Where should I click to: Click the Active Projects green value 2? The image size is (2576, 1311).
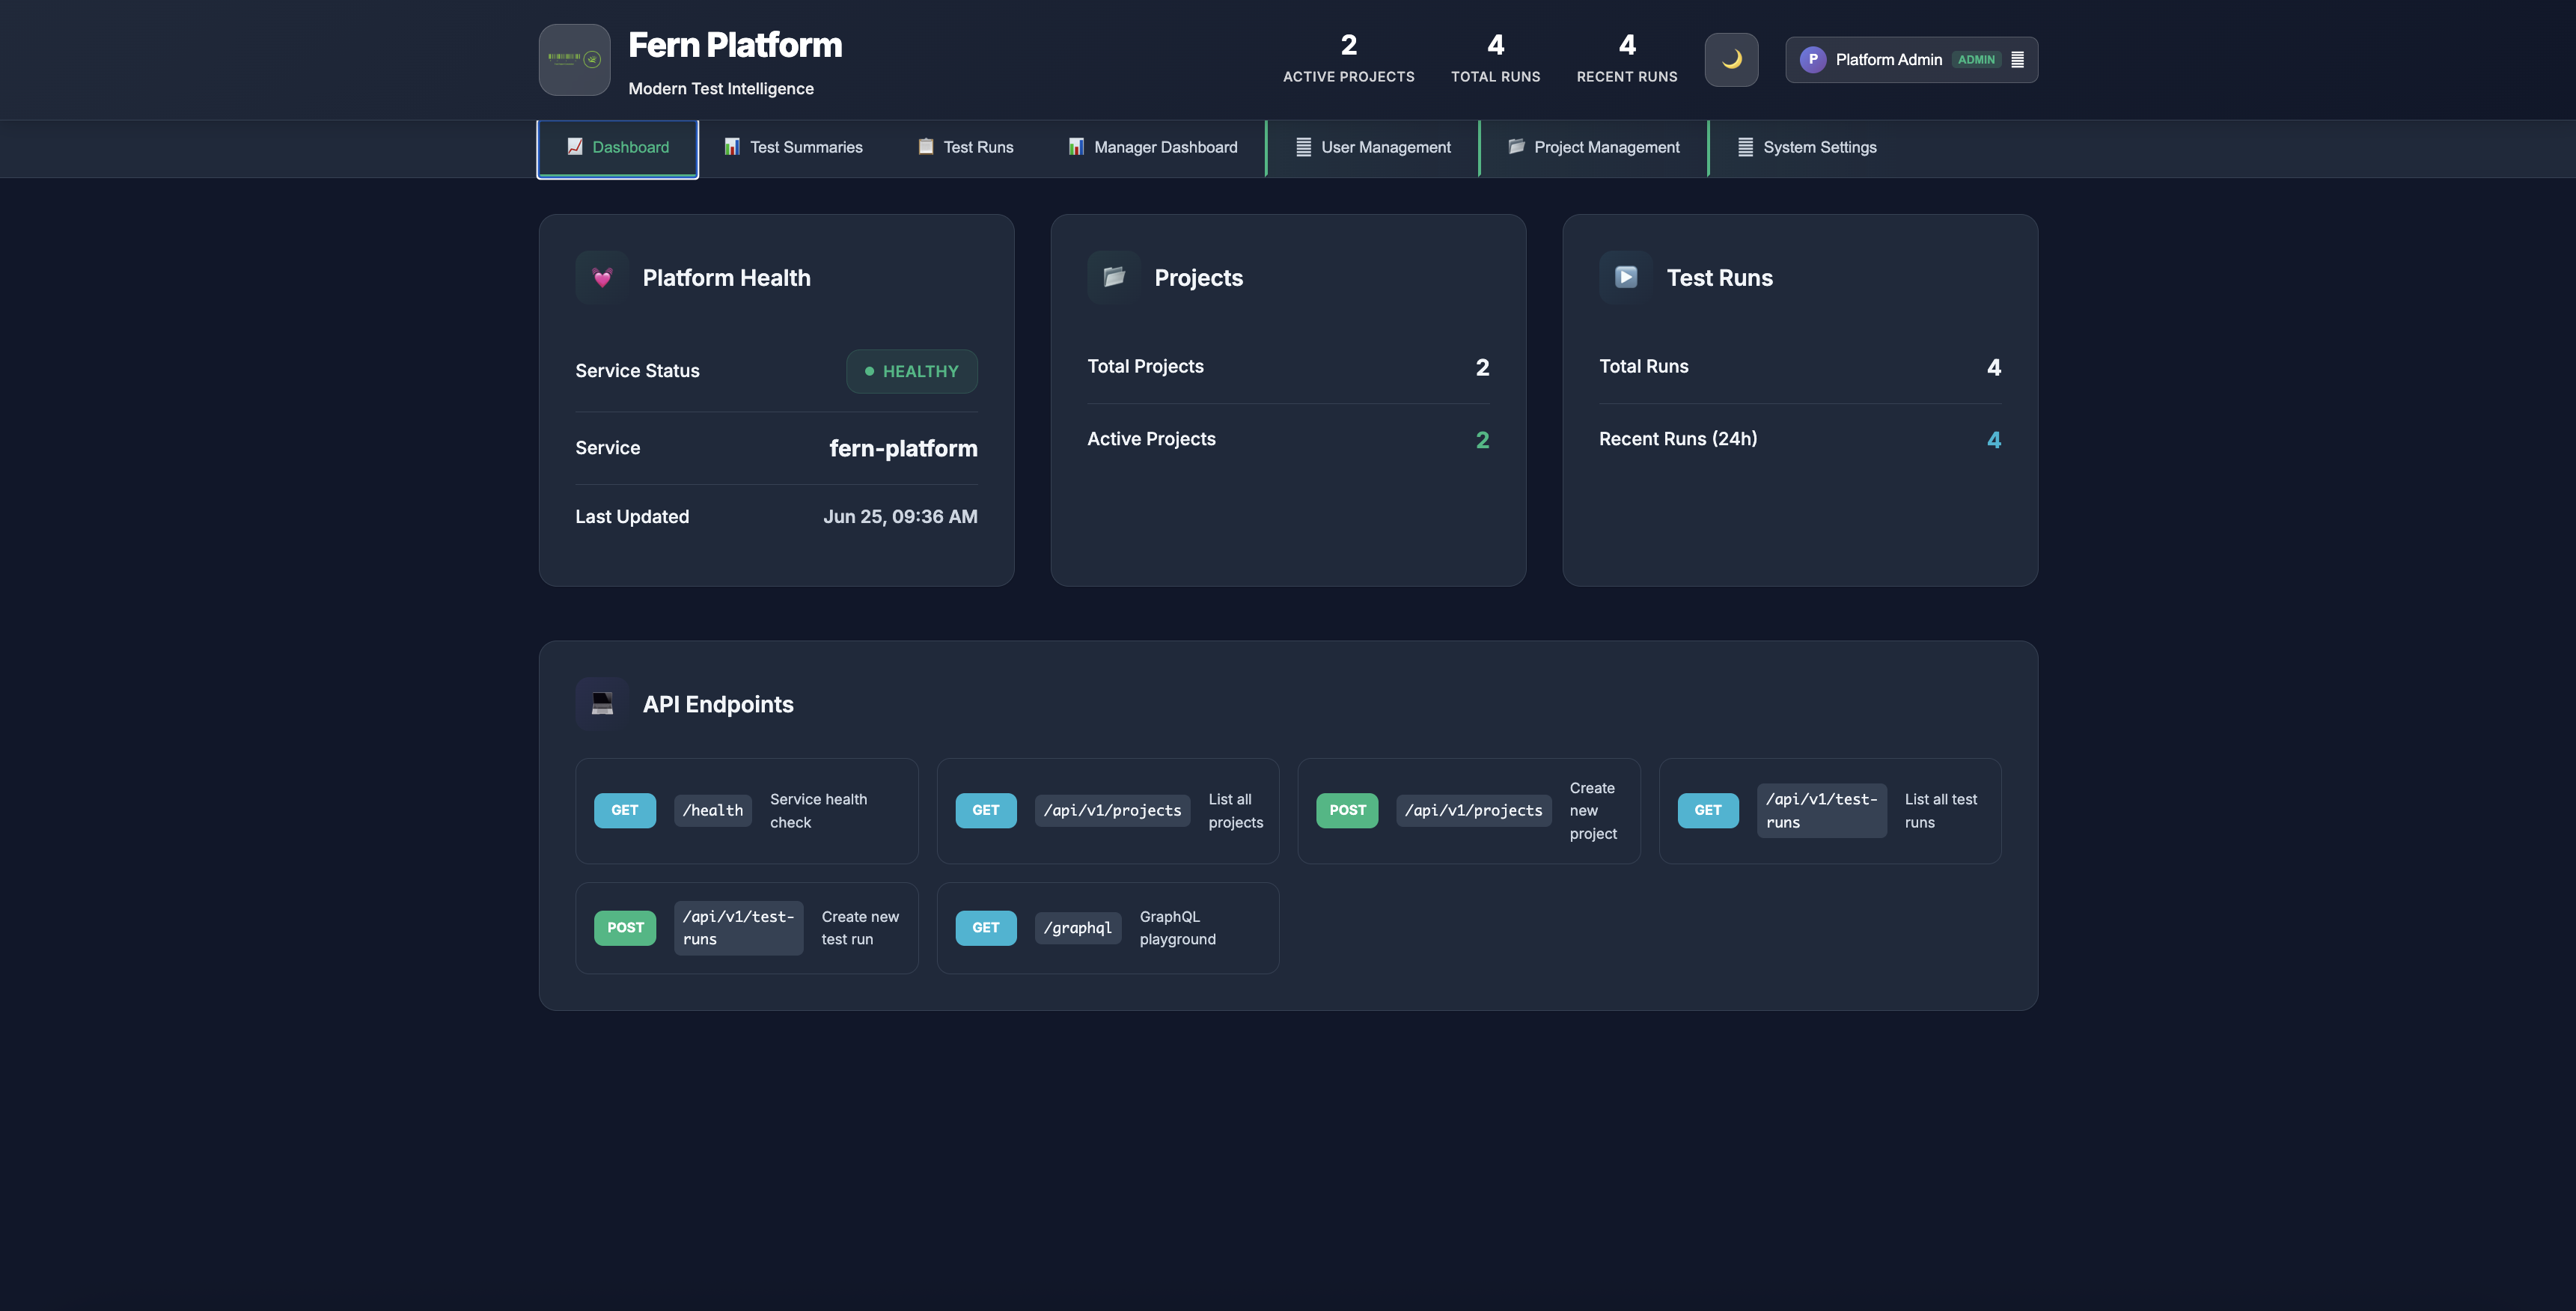(1482, 440)
